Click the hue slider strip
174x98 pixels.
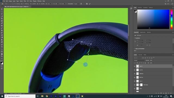172,19
